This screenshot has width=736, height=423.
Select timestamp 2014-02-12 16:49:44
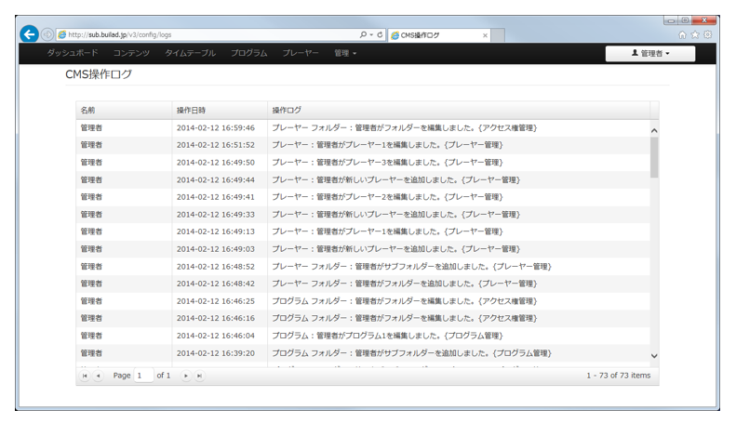point(216,179)
